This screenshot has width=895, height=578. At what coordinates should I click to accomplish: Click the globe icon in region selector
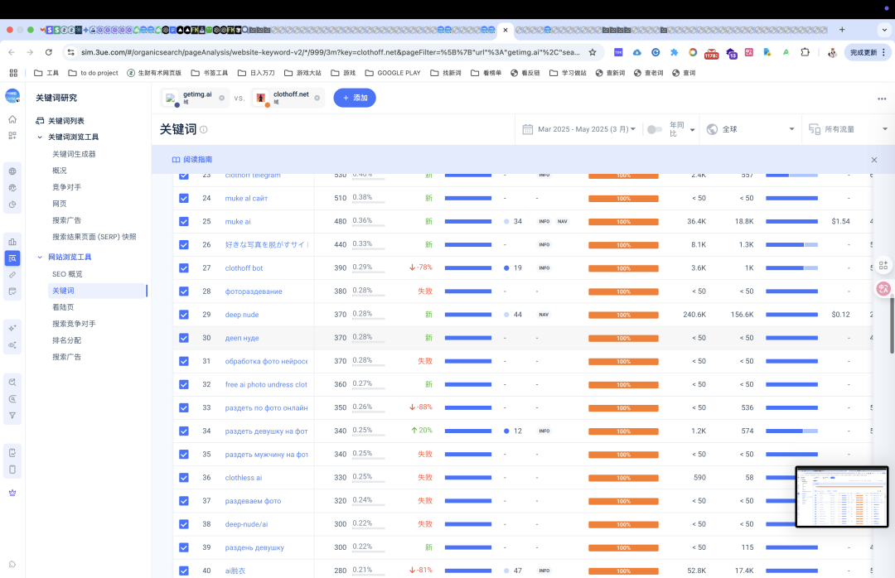(712, 129)
